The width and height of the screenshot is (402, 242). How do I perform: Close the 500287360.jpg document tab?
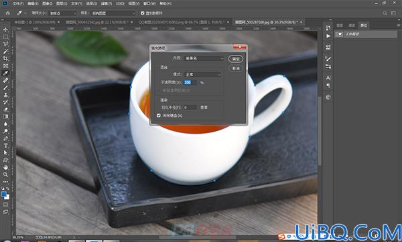301,22
